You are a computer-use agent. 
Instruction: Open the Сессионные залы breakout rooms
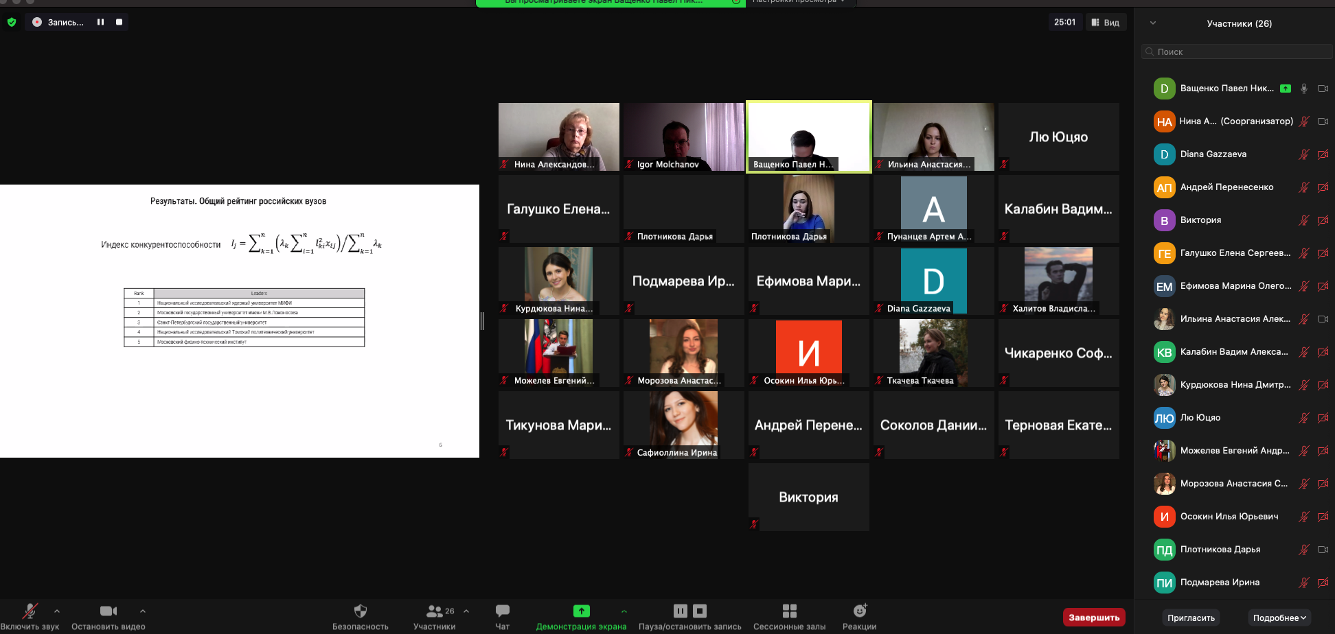(790, 616)
